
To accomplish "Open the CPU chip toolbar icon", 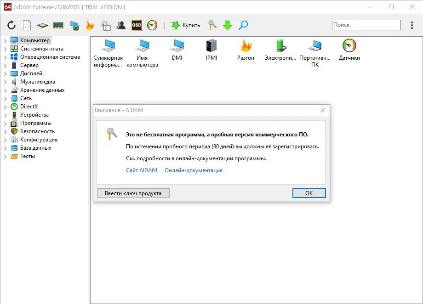I will click(42, 26).
